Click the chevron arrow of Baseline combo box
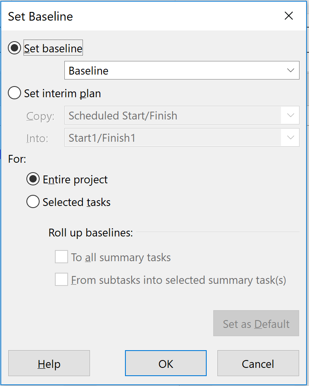This screenshot has height=386, width=309. (290, 70)
